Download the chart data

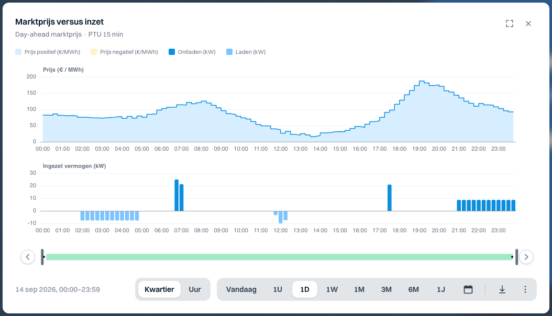pos(502,289)
